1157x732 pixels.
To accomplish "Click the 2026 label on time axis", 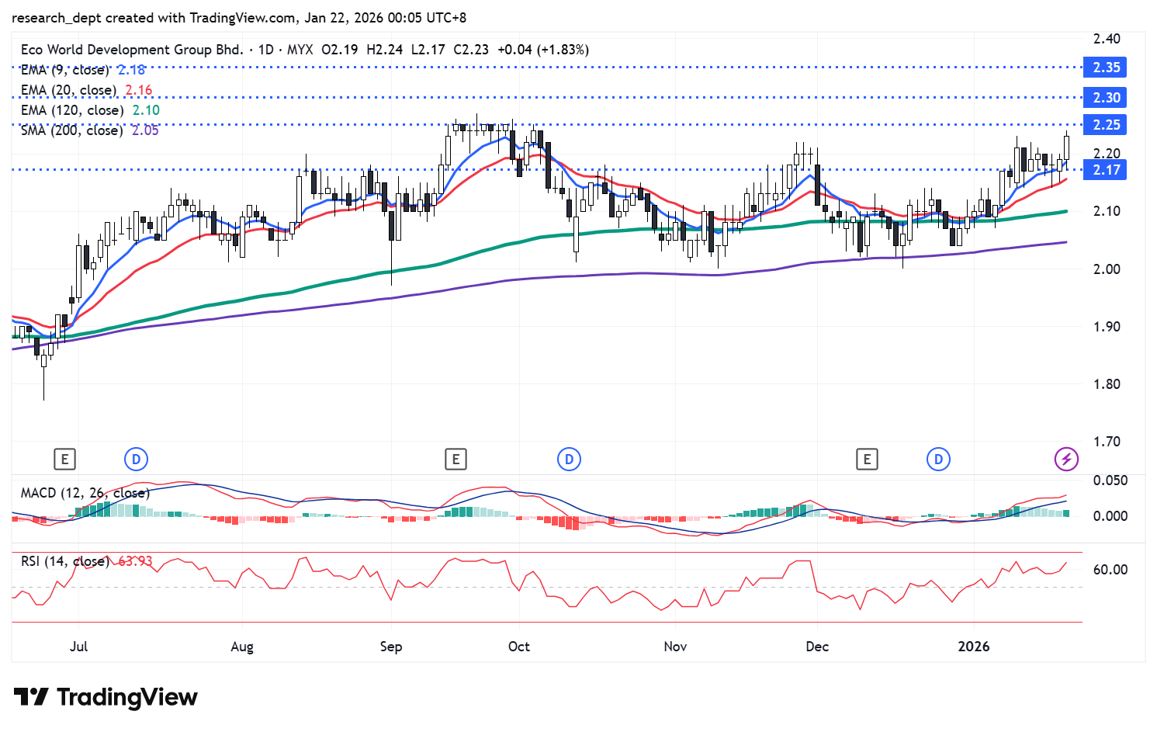I will click(x=974, y=647).
